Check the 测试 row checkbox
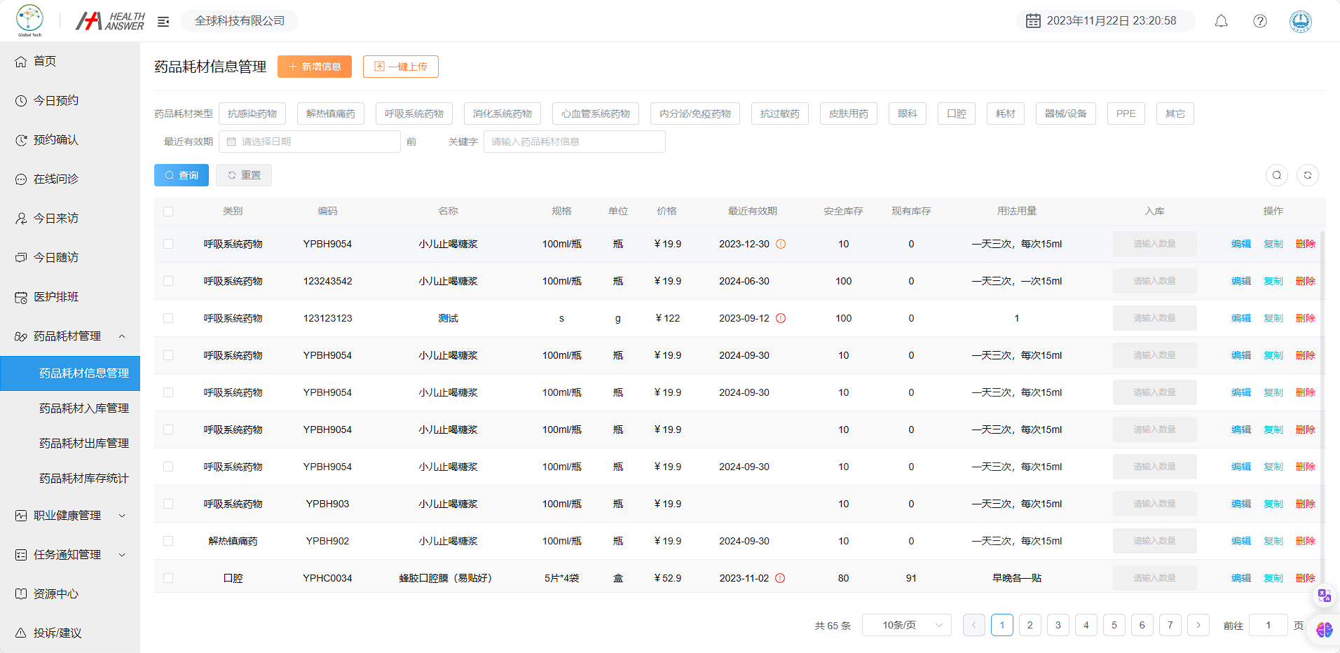Screen dimensions: 1340x653 [x=168, y=318]
